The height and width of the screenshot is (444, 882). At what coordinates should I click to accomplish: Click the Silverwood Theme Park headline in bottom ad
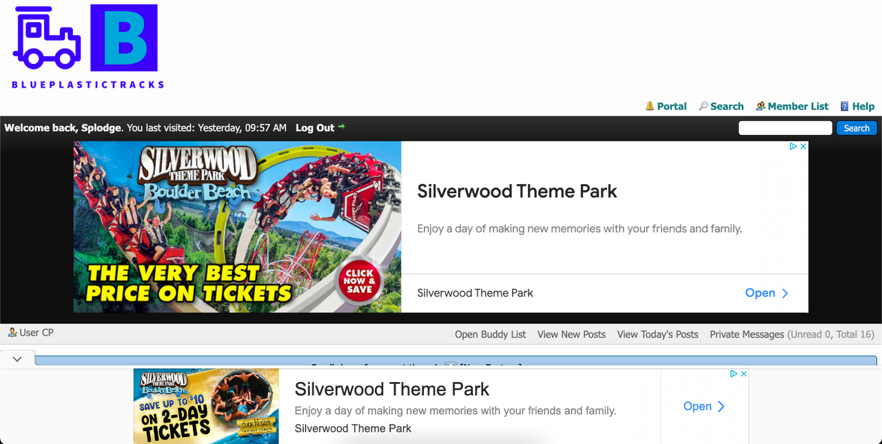pyautogui.click(x=392, y=389)
